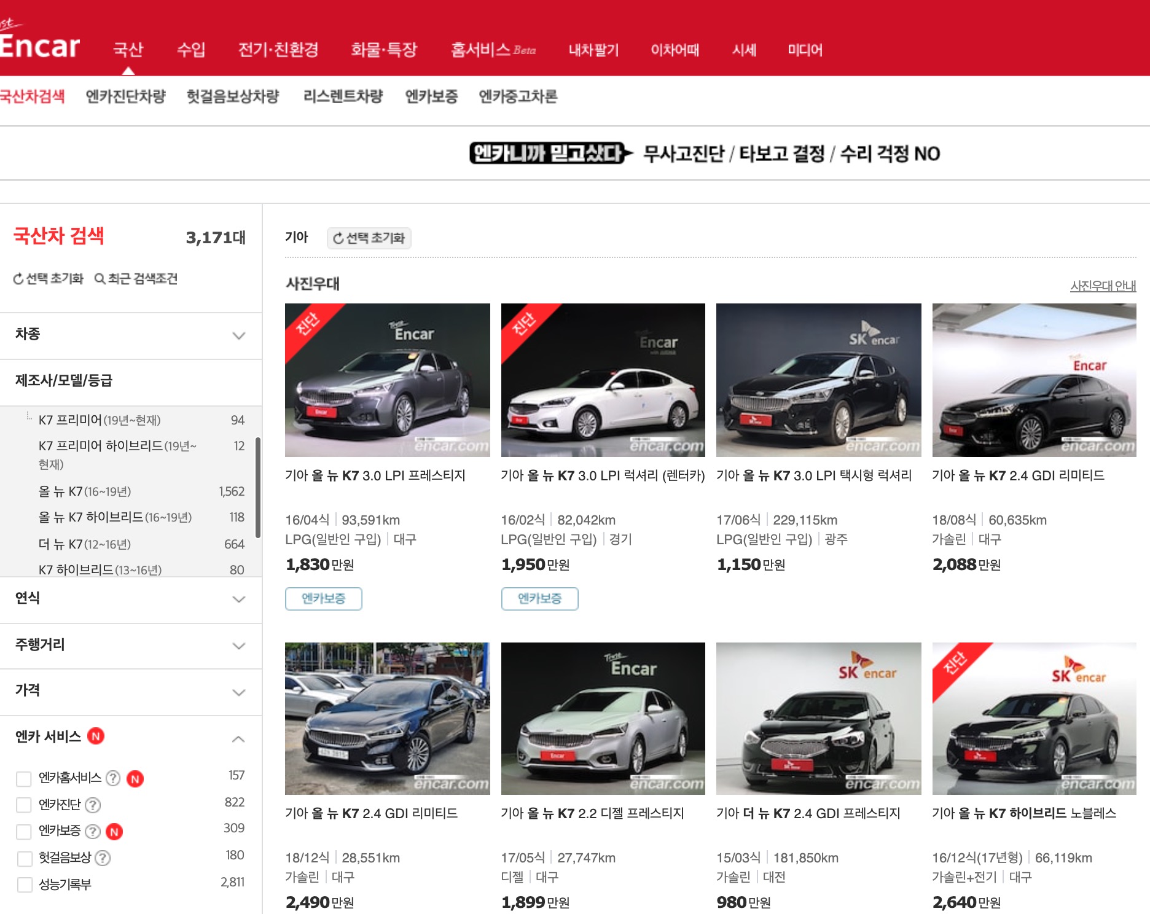Click the model list scrollbar

[x=258, y=488]
